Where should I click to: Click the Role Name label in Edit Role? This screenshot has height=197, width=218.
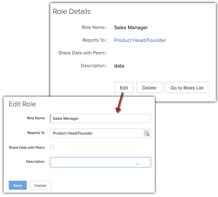36,118
